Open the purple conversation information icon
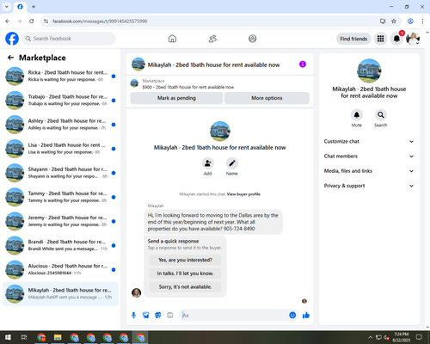The image size is (430, 344). pyautogui.click(x=303, y=64)
